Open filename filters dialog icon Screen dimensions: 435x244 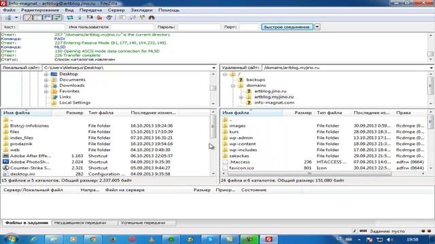pos(122,18)
